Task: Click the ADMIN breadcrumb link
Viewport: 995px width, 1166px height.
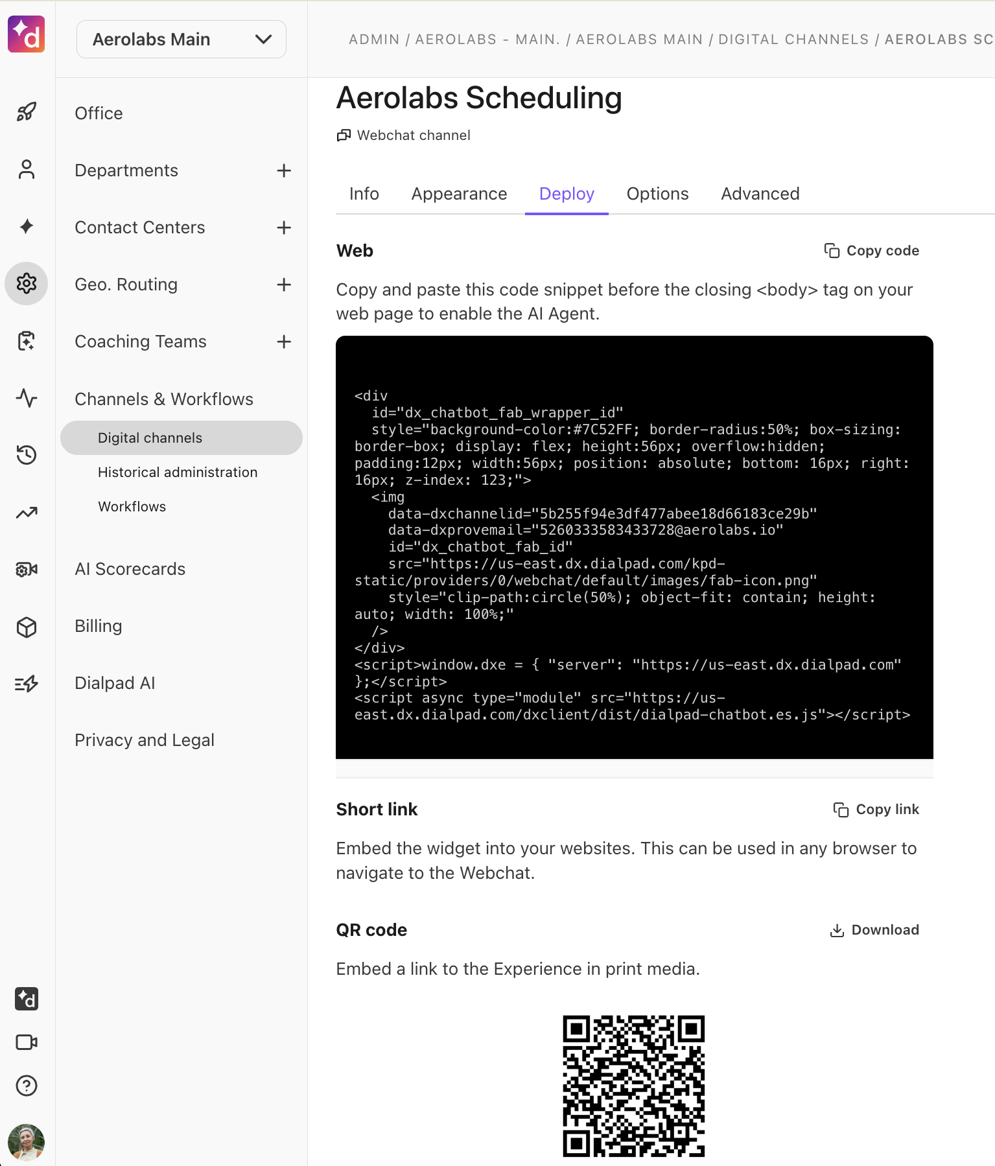Action: point(374,40)
